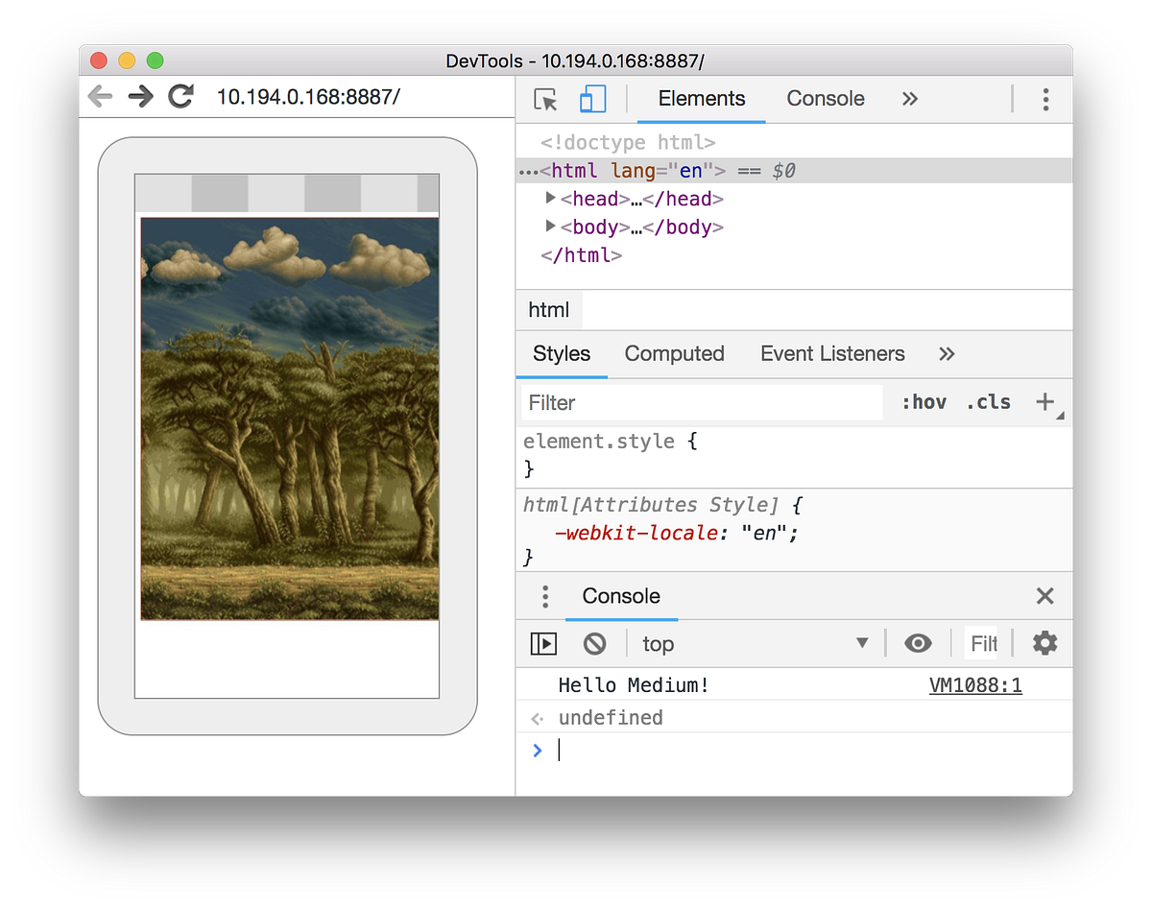Click the new style rule plus icon

pos(1045,401)
